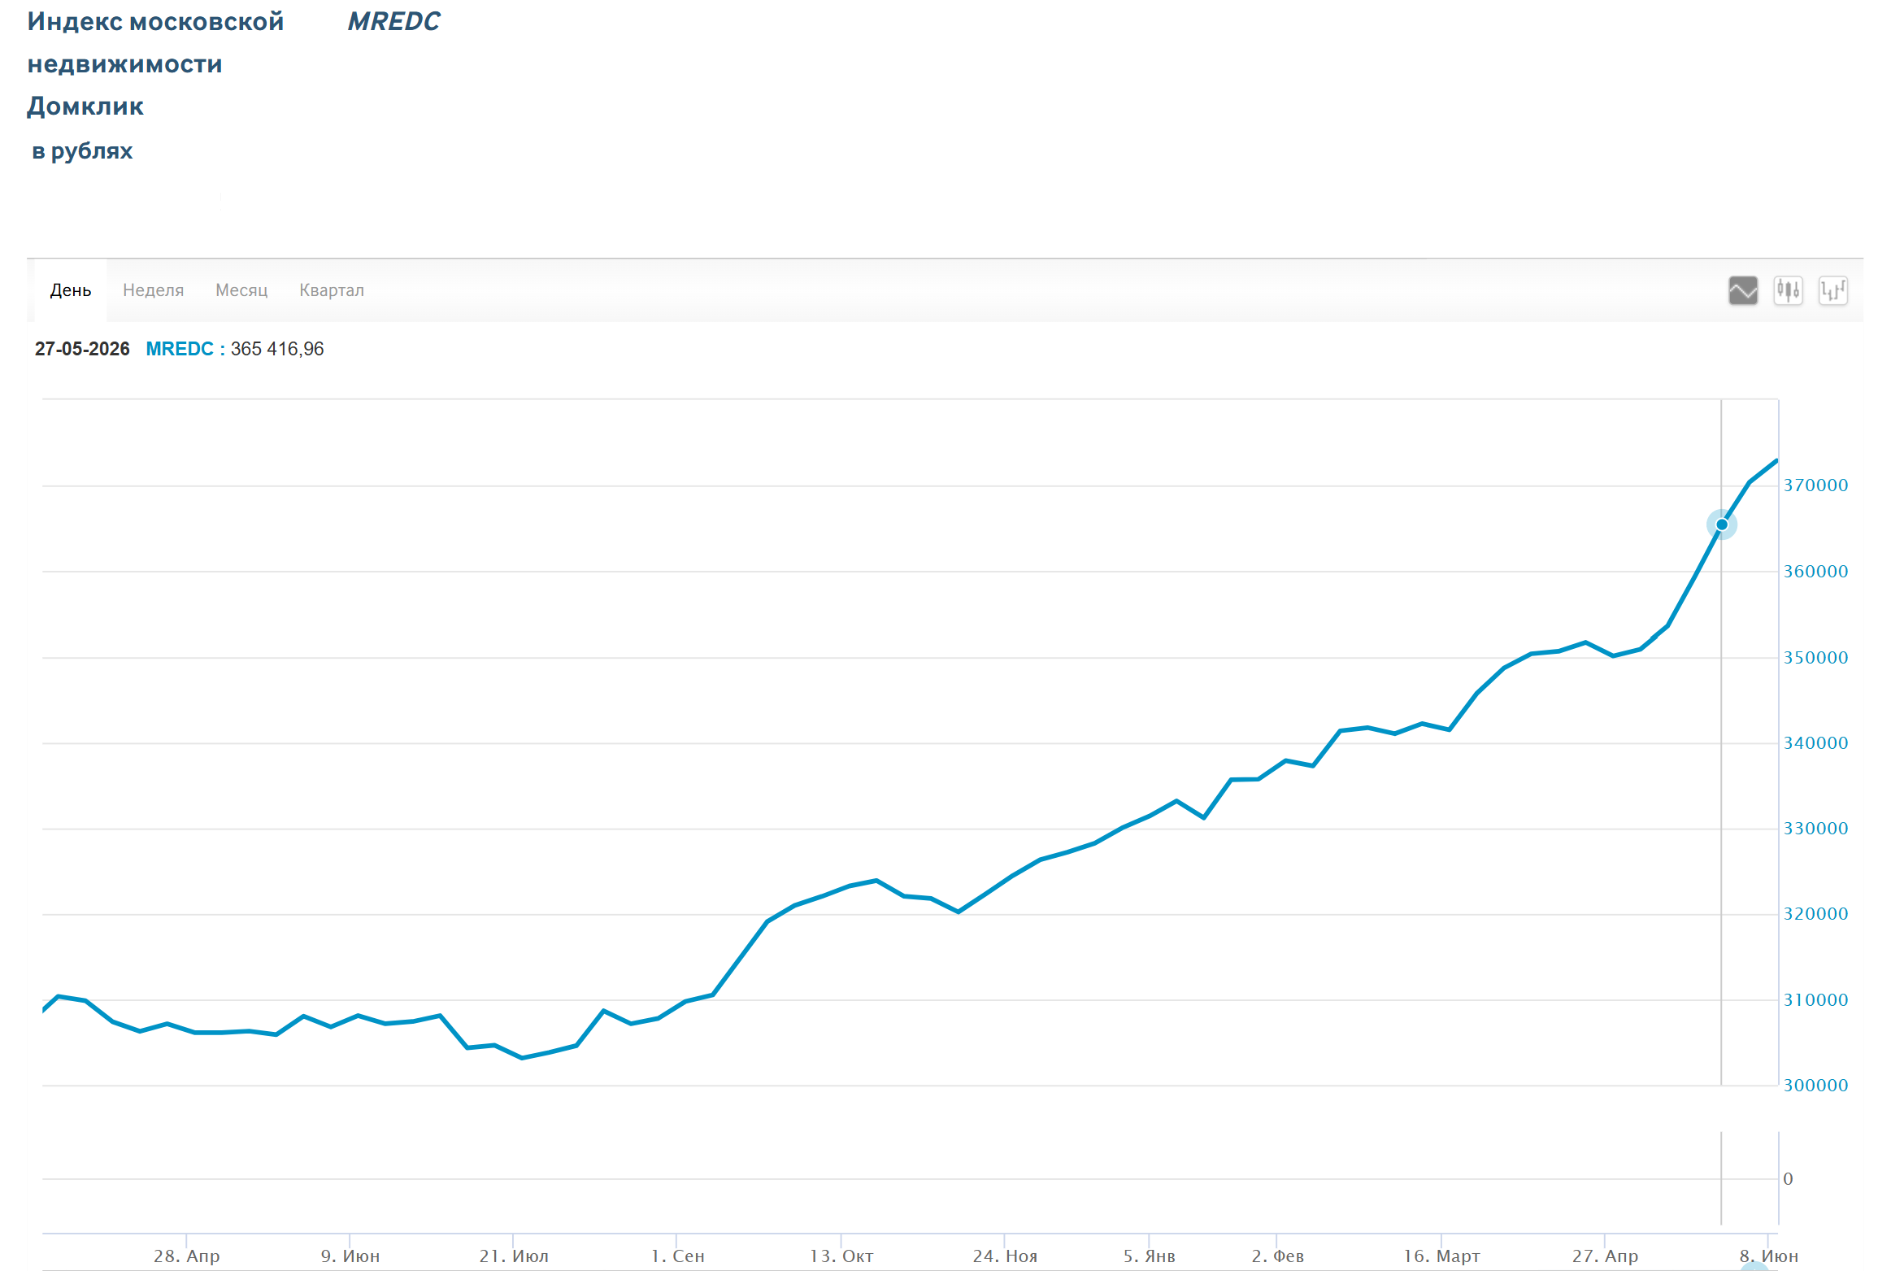
Task: Click the MREDC heading text
Action: click(x=393, y=21)
